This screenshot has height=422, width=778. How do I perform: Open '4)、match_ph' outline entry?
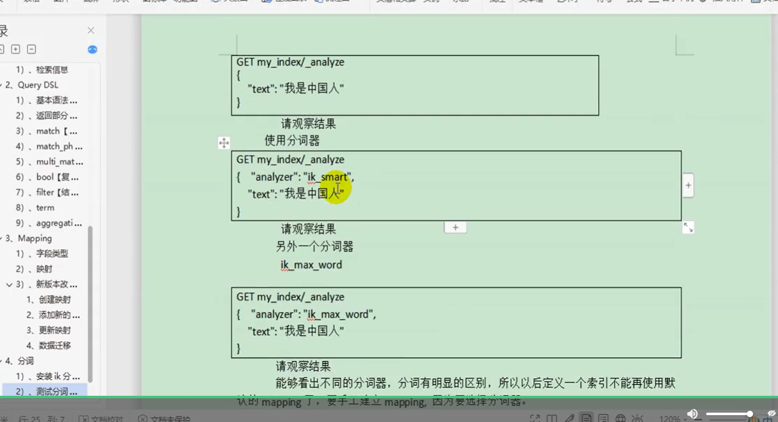pos(49,146)
